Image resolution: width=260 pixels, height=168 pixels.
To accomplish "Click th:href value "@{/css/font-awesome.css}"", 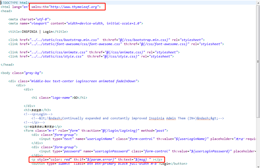I will point(164,44).
